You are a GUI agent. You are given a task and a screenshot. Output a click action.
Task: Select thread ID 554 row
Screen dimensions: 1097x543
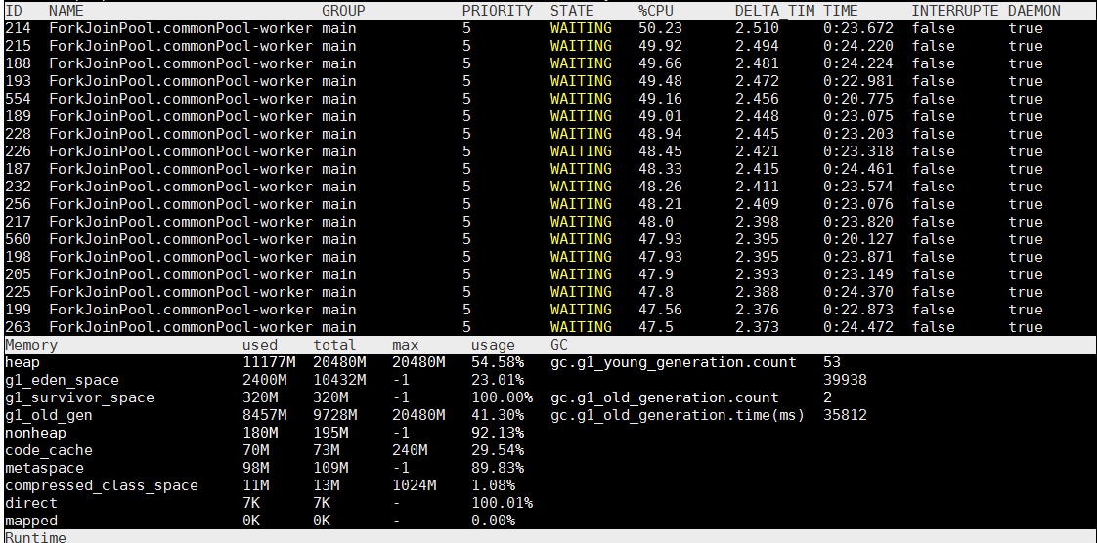[18, 99]
